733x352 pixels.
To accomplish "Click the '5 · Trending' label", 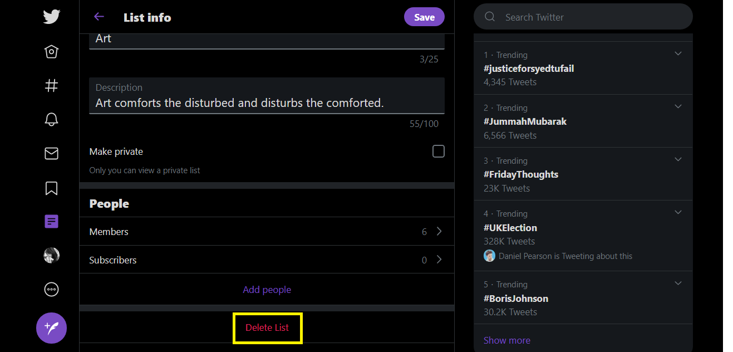I will [506, 285].
